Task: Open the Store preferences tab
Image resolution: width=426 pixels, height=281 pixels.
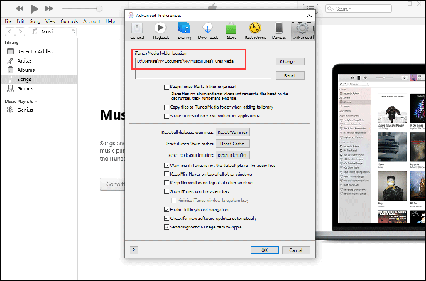Action: point(231,31)
